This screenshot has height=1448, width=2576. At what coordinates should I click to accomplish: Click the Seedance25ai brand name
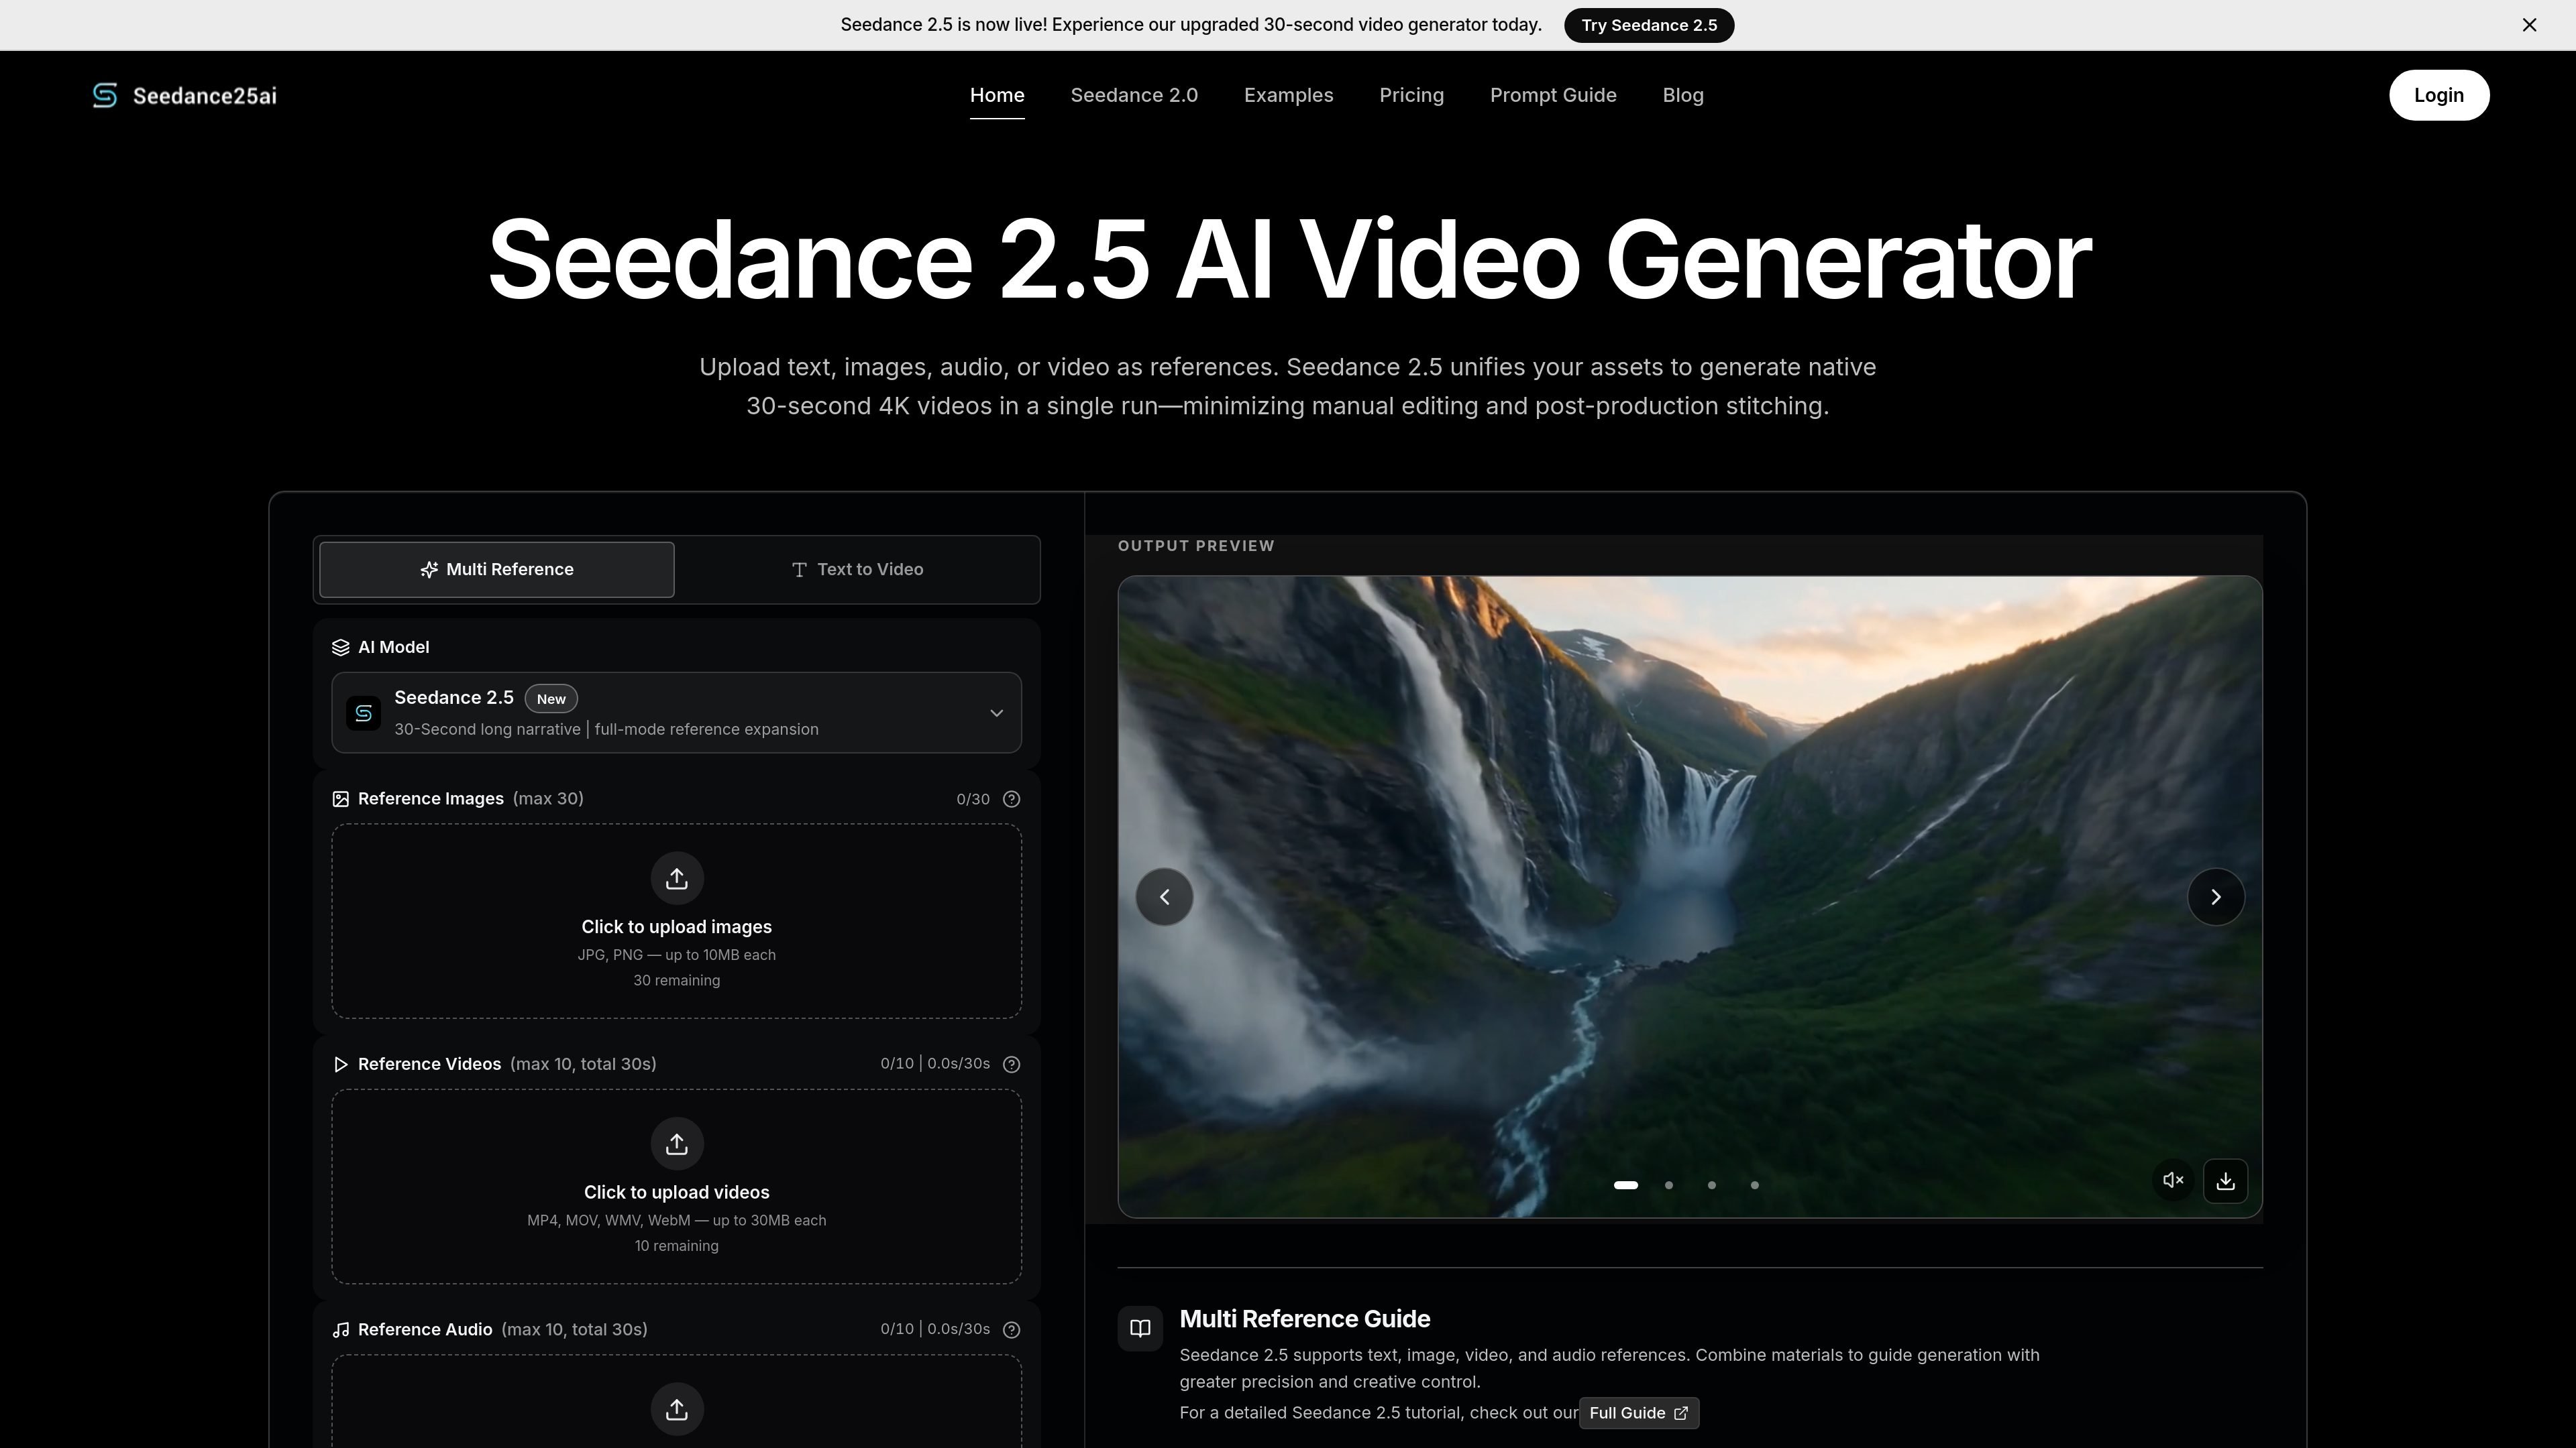click(x=205, y=96)
